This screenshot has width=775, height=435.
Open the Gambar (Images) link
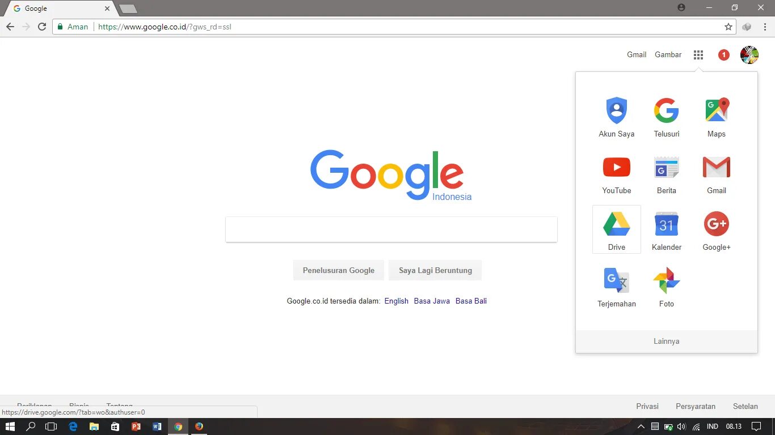(668, 55)
